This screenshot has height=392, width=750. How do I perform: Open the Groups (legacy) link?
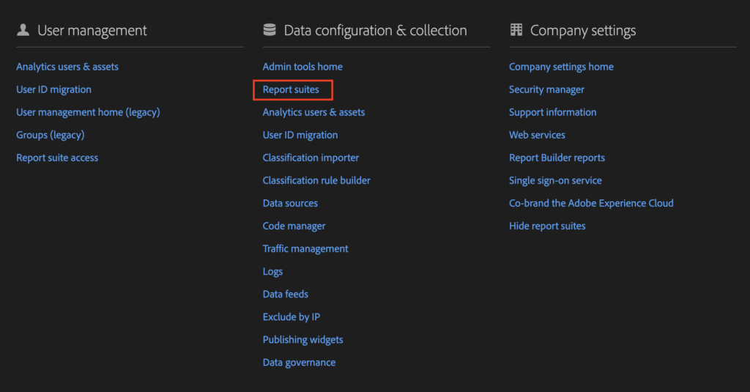click(51, 135)
